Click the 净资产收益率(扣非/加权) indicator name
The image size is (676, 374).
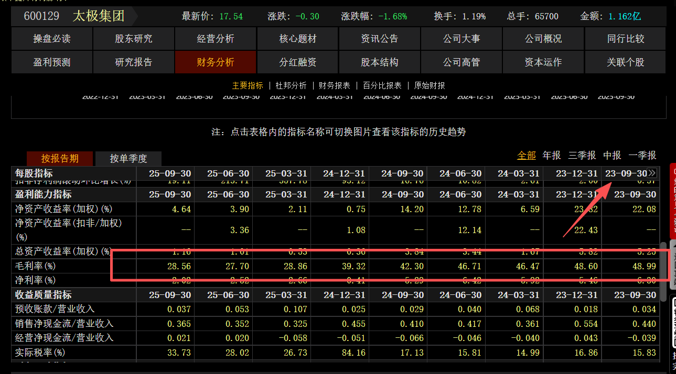[68, 229]
